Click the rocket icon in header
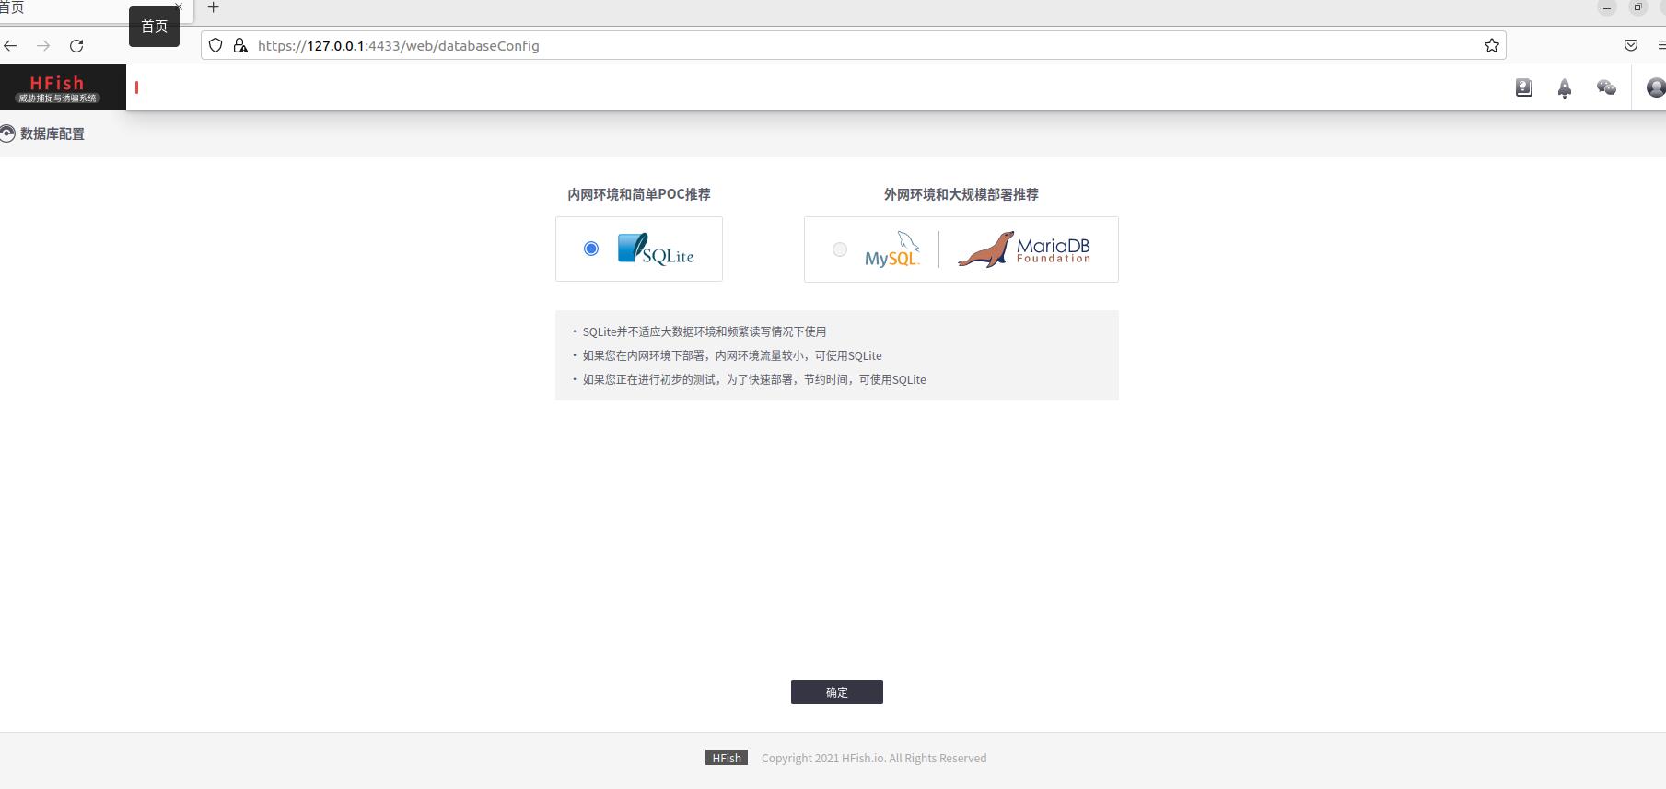The height and width of the screenshot is (789, 1666). coord(1564,88)
